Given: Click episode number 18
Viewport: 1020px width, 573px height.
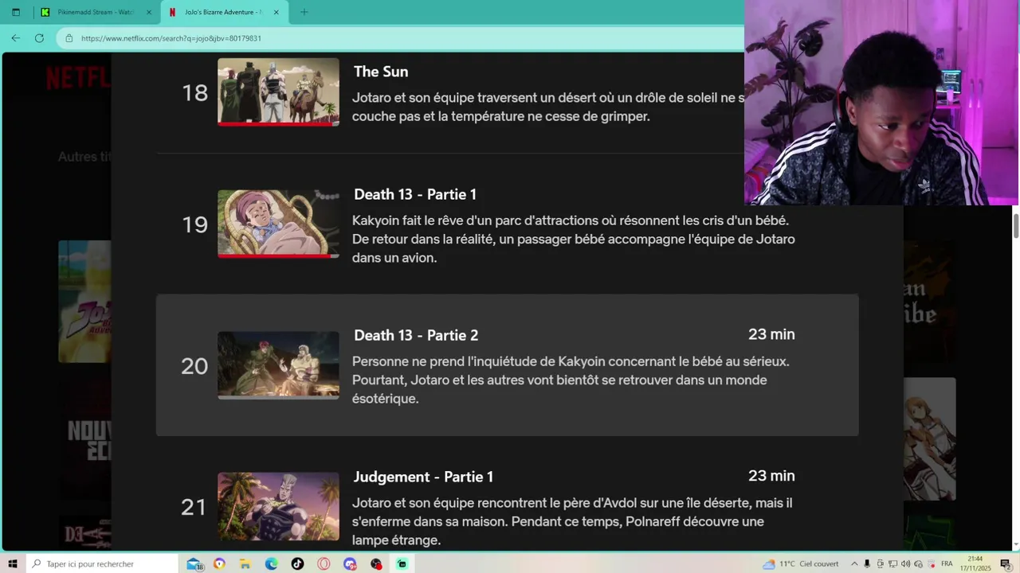Looking at the screenshot, I should pos(194,93).
